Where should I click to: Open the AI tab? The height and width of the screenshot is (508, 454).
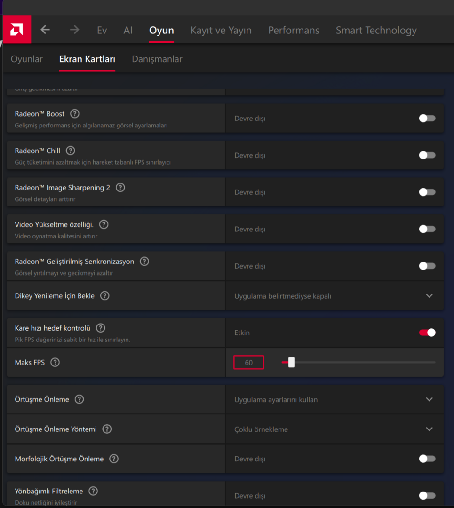(127, 30)
